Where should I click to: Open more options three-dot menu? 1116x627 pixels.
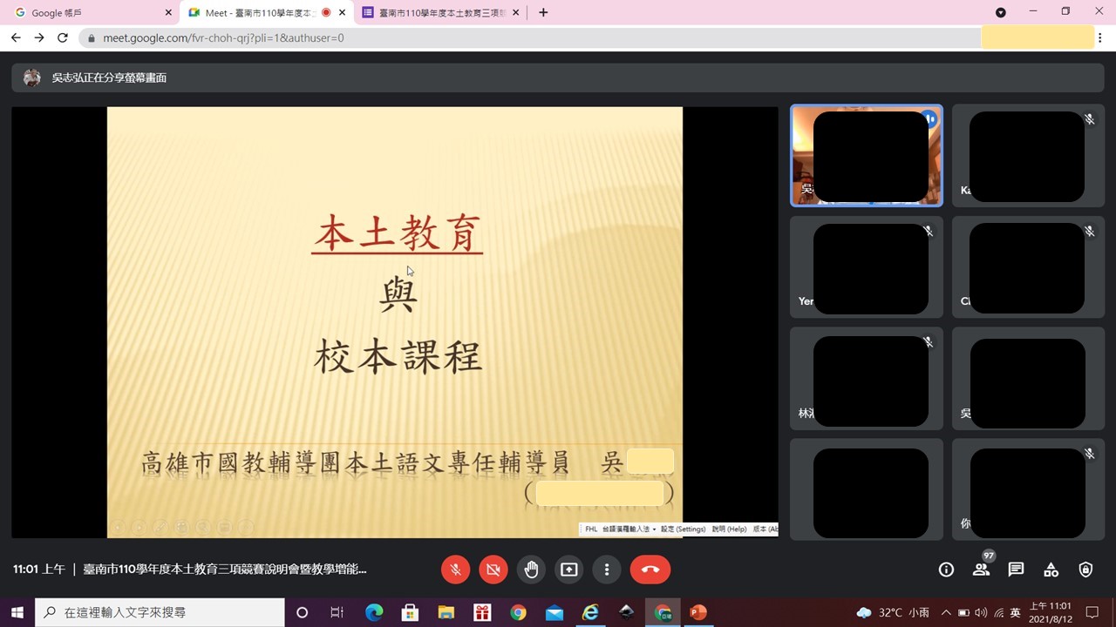607,570
